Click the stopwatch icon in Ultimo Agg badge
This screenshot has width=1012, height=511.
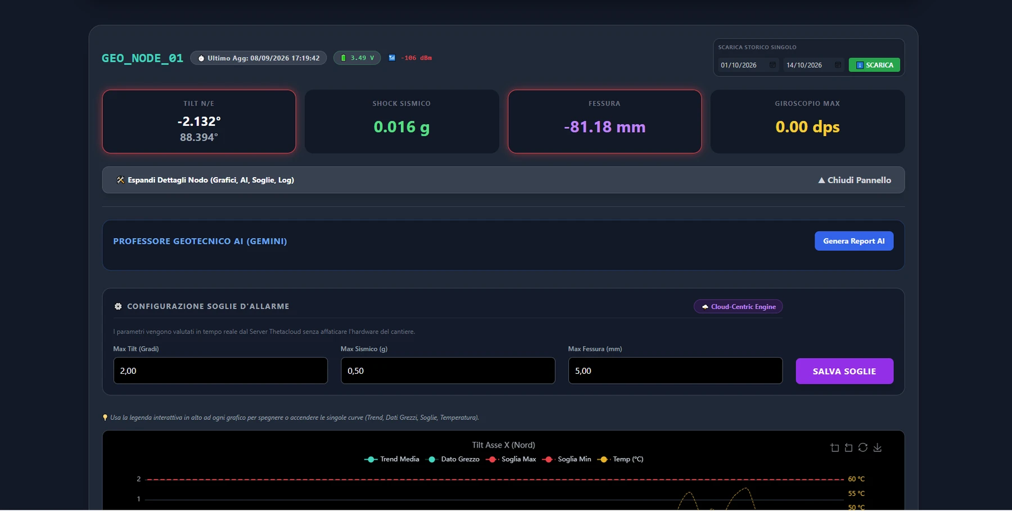[x=201, y=58]
